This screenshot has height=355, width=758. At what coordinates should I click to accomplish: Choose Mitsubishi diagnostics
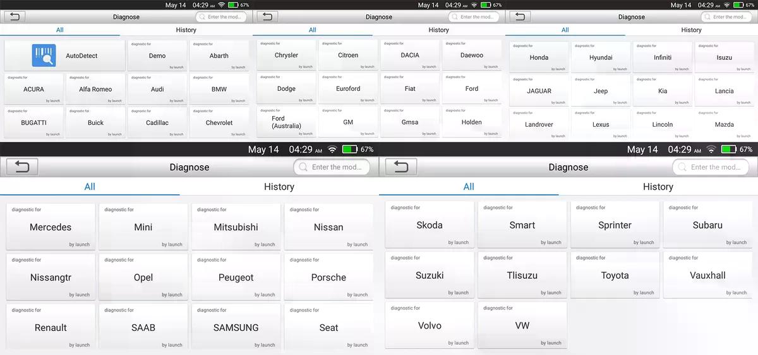tap(236, 226)
